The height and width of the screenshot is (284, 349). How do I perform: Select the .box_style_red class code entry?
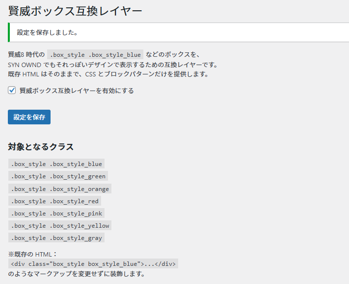point(54,201)
